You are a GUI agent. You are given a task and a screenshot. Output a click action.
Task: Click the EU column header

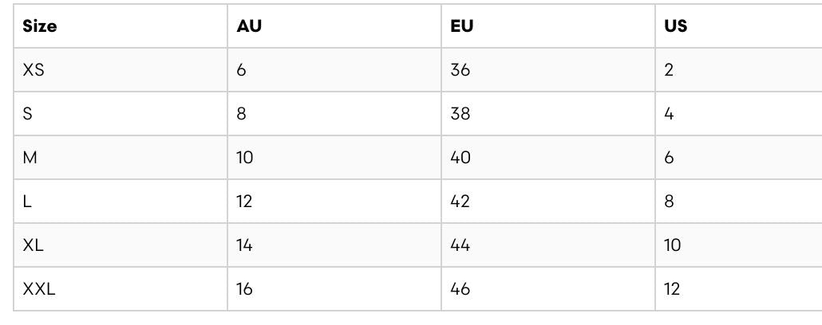click(x=548, y=26)
